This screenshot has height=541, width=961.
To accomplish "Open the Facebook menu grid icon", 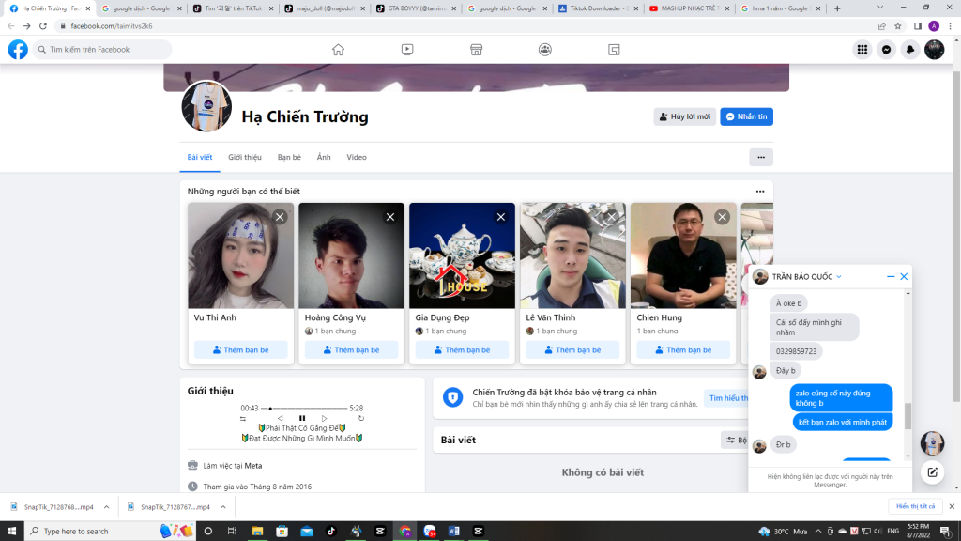I will coord(862,50).
